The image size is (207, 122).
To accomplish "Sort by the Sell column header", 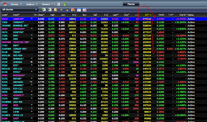I will tap(95, 15).
